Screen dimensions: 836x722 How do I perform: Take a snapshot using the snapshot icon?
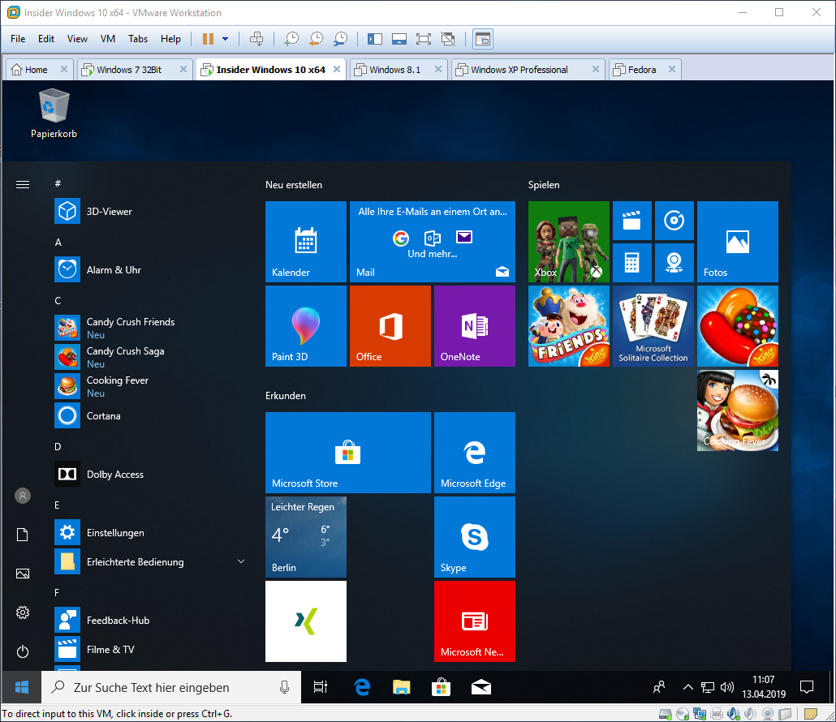(x=291, y=39)
